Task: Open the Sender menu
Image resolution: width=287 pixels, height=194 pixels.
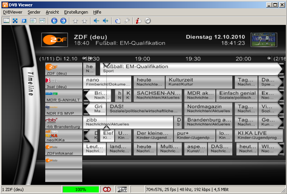Action: tap(34, 12)
